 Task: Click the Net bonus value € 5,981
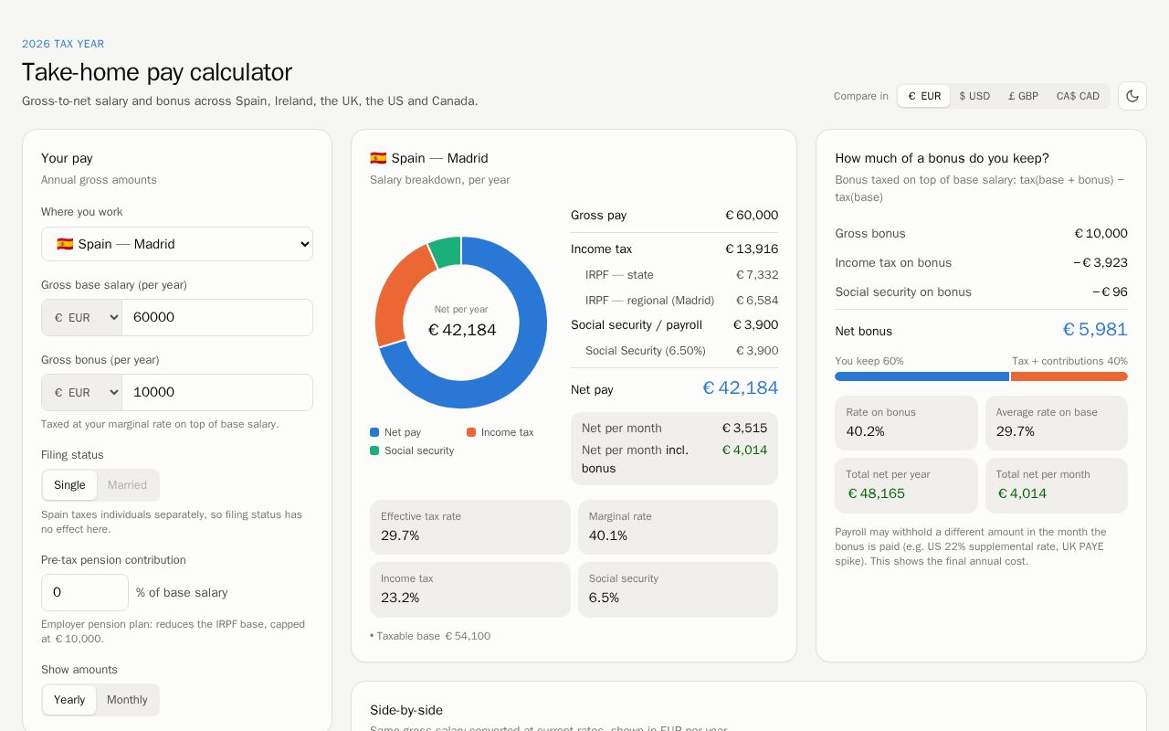pyautogui.click(x=1095, y=330)
